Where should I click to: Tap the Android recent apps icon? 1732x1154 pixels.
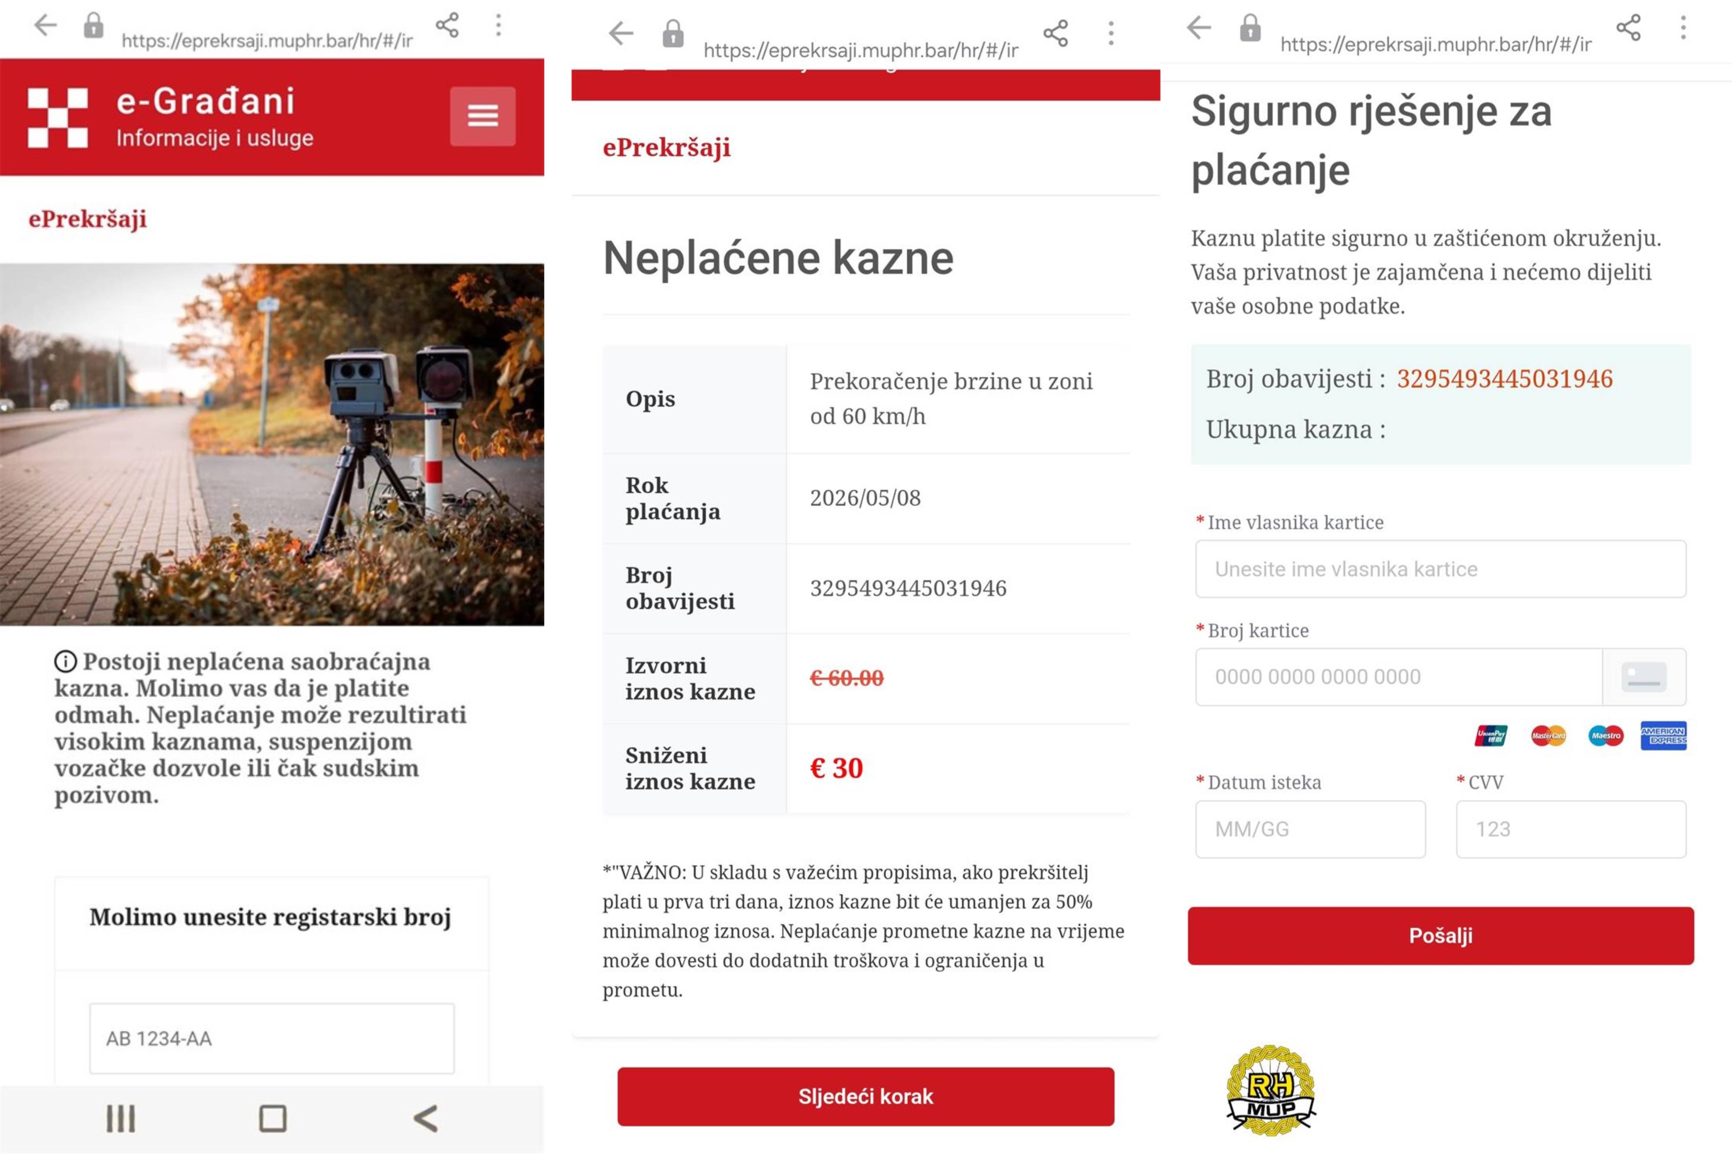click(121, 1118)
